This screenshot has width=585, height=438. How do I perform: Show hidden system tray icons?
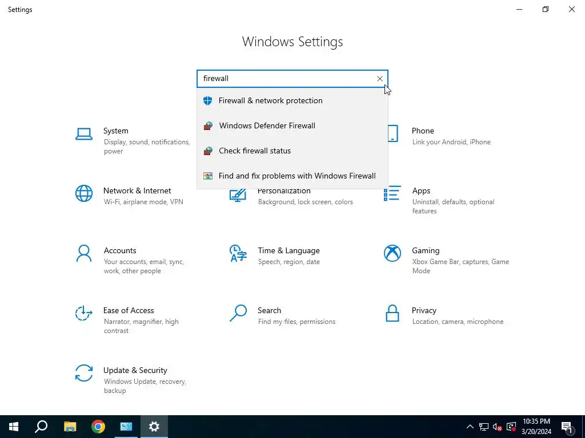(470, 427)
